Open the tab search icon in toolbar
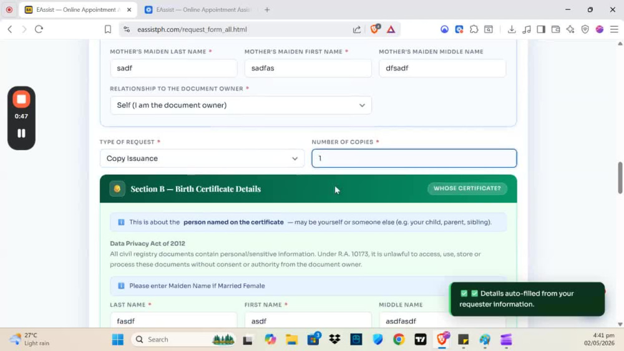Image resolution: width=624 pixels, height=351 pixels. pyautogui.click(x=489, y=29)
